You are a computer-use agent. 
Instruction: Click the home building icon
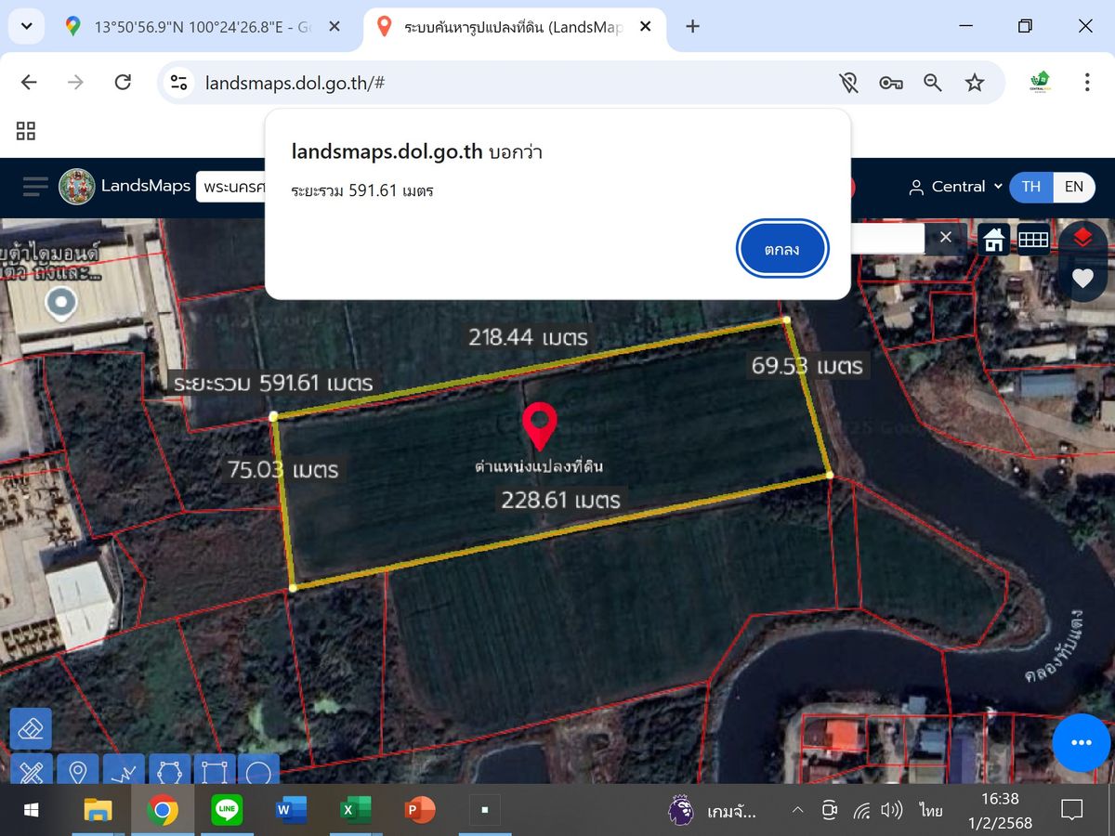pyautogui.click(x=993, y=239)
